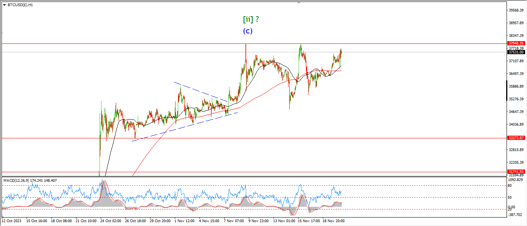Open the chart menu arrow beside BTCUSD

4,5
